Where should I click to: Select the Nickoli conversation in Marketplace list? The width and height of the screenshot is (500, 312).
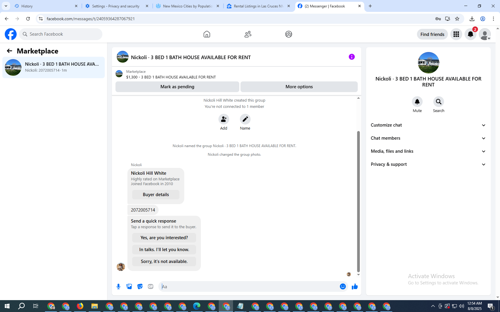(x=54, y=67)
